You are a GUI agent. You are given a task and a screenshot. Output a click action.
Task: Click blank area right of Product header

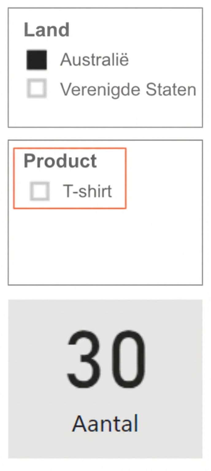pyautogui.click(x=163, y=161)
